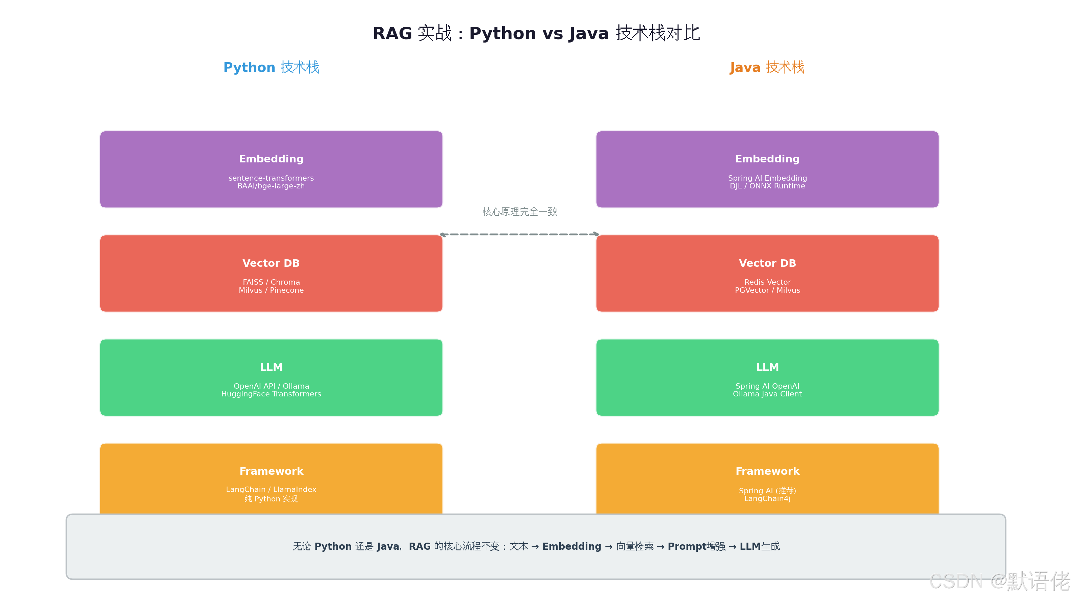Click the Spring AI OpenAI text
1072x599 pixels.
pyautogui.click(x=767, y=386)
